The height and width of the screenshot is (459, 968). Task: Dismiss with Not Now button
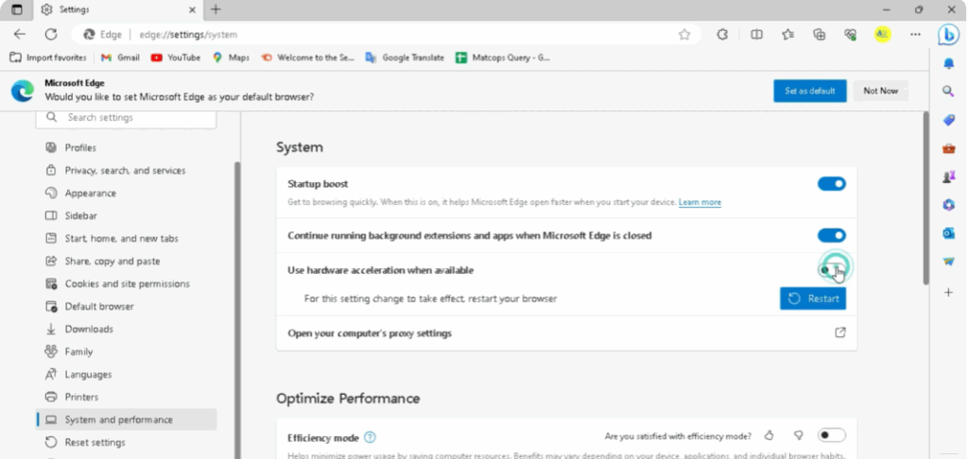point(880,91)
